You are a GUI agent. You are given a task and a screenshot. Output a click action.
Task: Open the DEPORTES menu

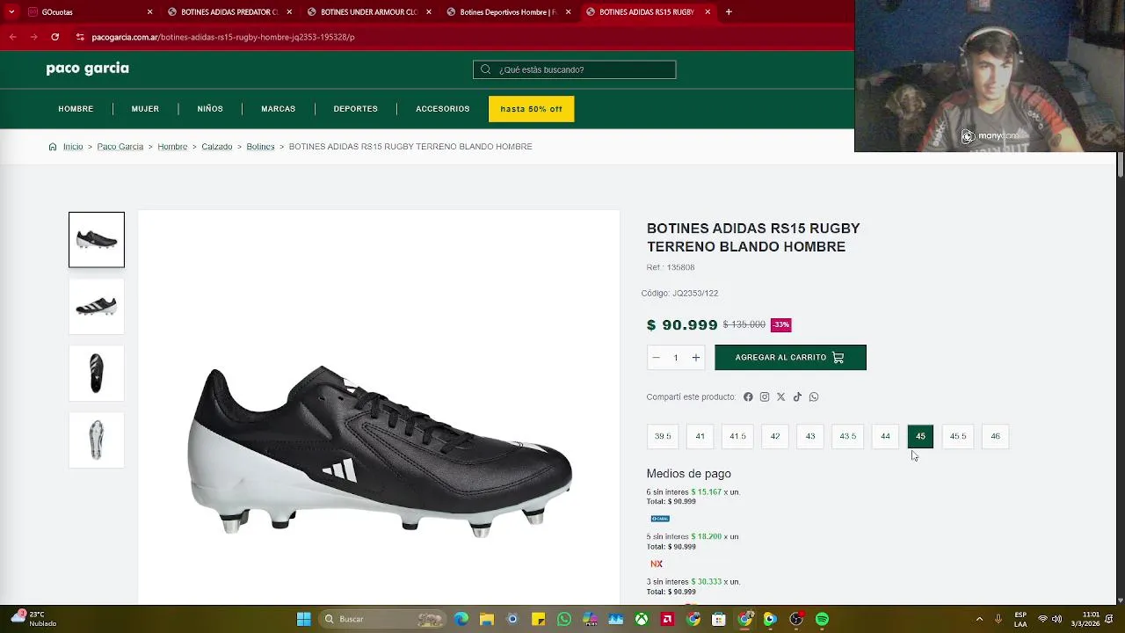point(355,109)
